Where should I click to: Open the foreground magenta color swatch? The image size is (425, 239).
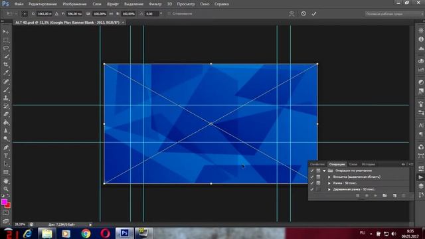coord(4,202)
